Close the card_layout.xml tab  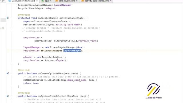(x=77, y=1)
